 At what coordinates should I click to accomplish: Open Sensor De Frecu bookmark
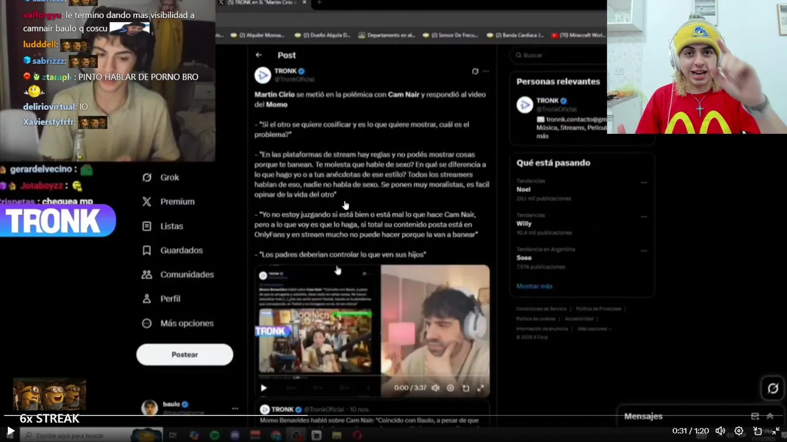(x=451, y=35)
